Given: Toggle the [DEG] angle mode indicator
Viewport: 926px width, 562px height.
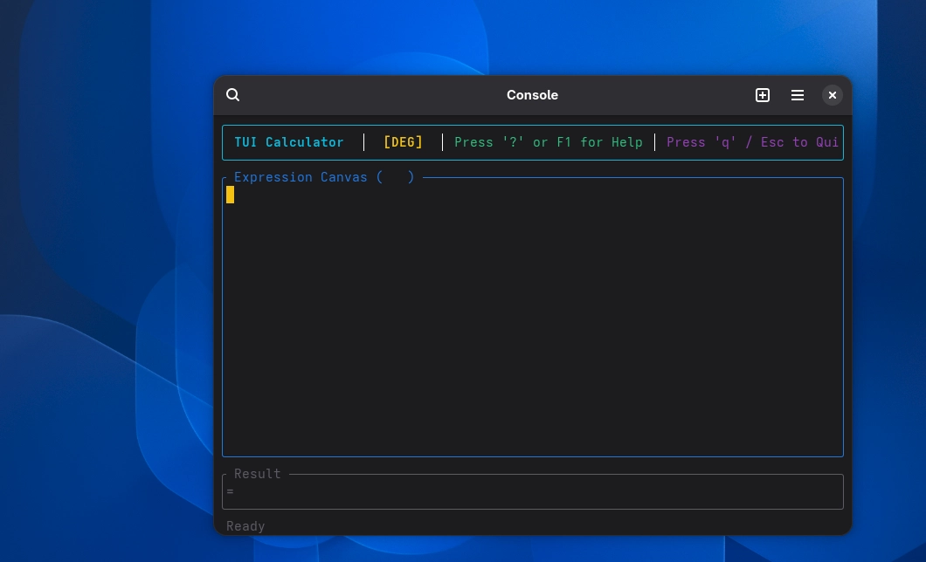Looking at the screenshot, I should pos(404,142).
